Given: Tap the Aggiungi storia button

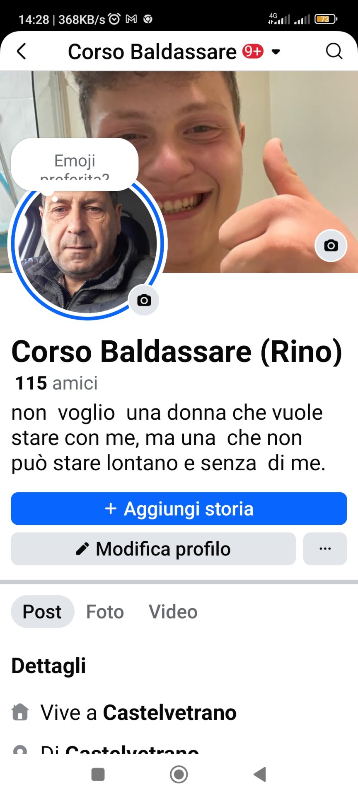Looking at the screenshot, I should pos(179,509).
